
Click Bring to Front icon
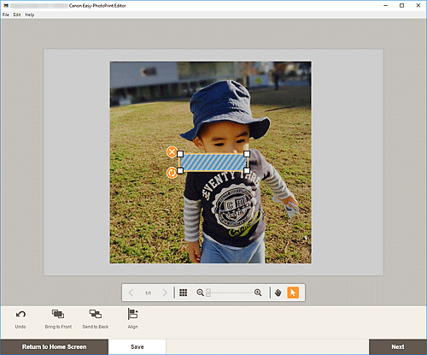point(58,314)
